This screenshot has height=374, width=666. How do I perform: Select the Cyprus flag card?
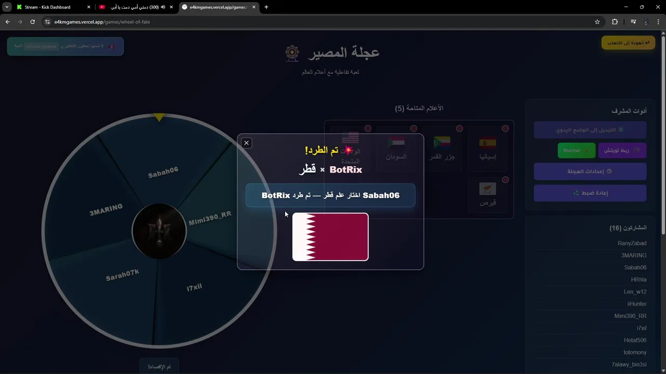point(488,195)
